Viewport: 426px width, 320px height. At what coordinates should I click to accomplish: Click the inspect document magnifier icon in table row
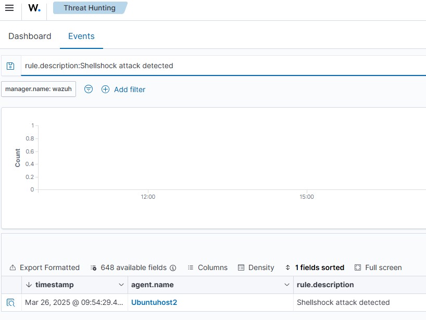11,302
